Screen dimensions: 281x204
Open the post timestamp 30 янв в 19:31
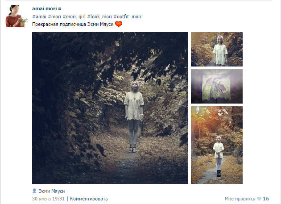coord(48,199)
